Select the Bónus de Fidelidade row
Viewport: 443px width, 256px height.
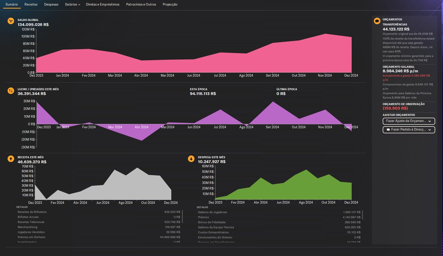279,222
